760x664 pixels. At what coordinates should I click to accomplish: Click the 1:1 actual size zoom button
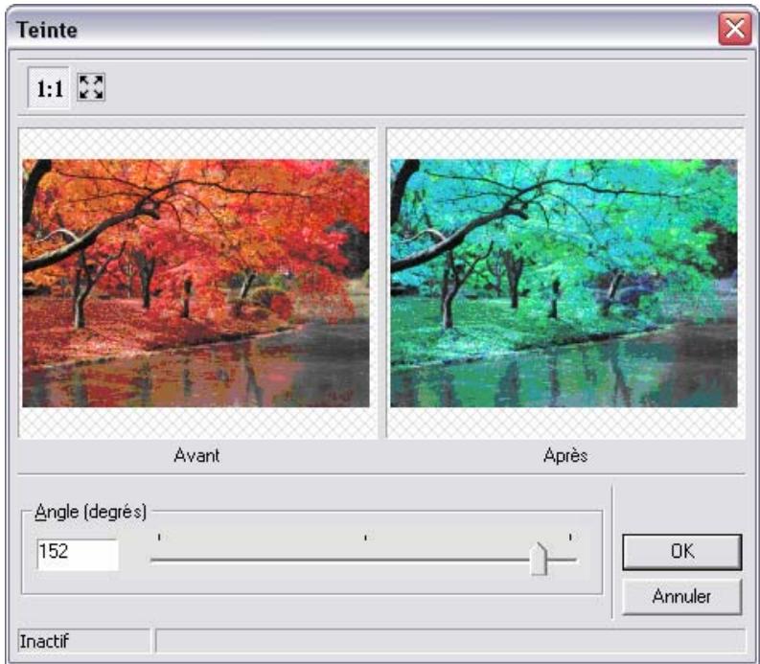[x=49, y=89]
